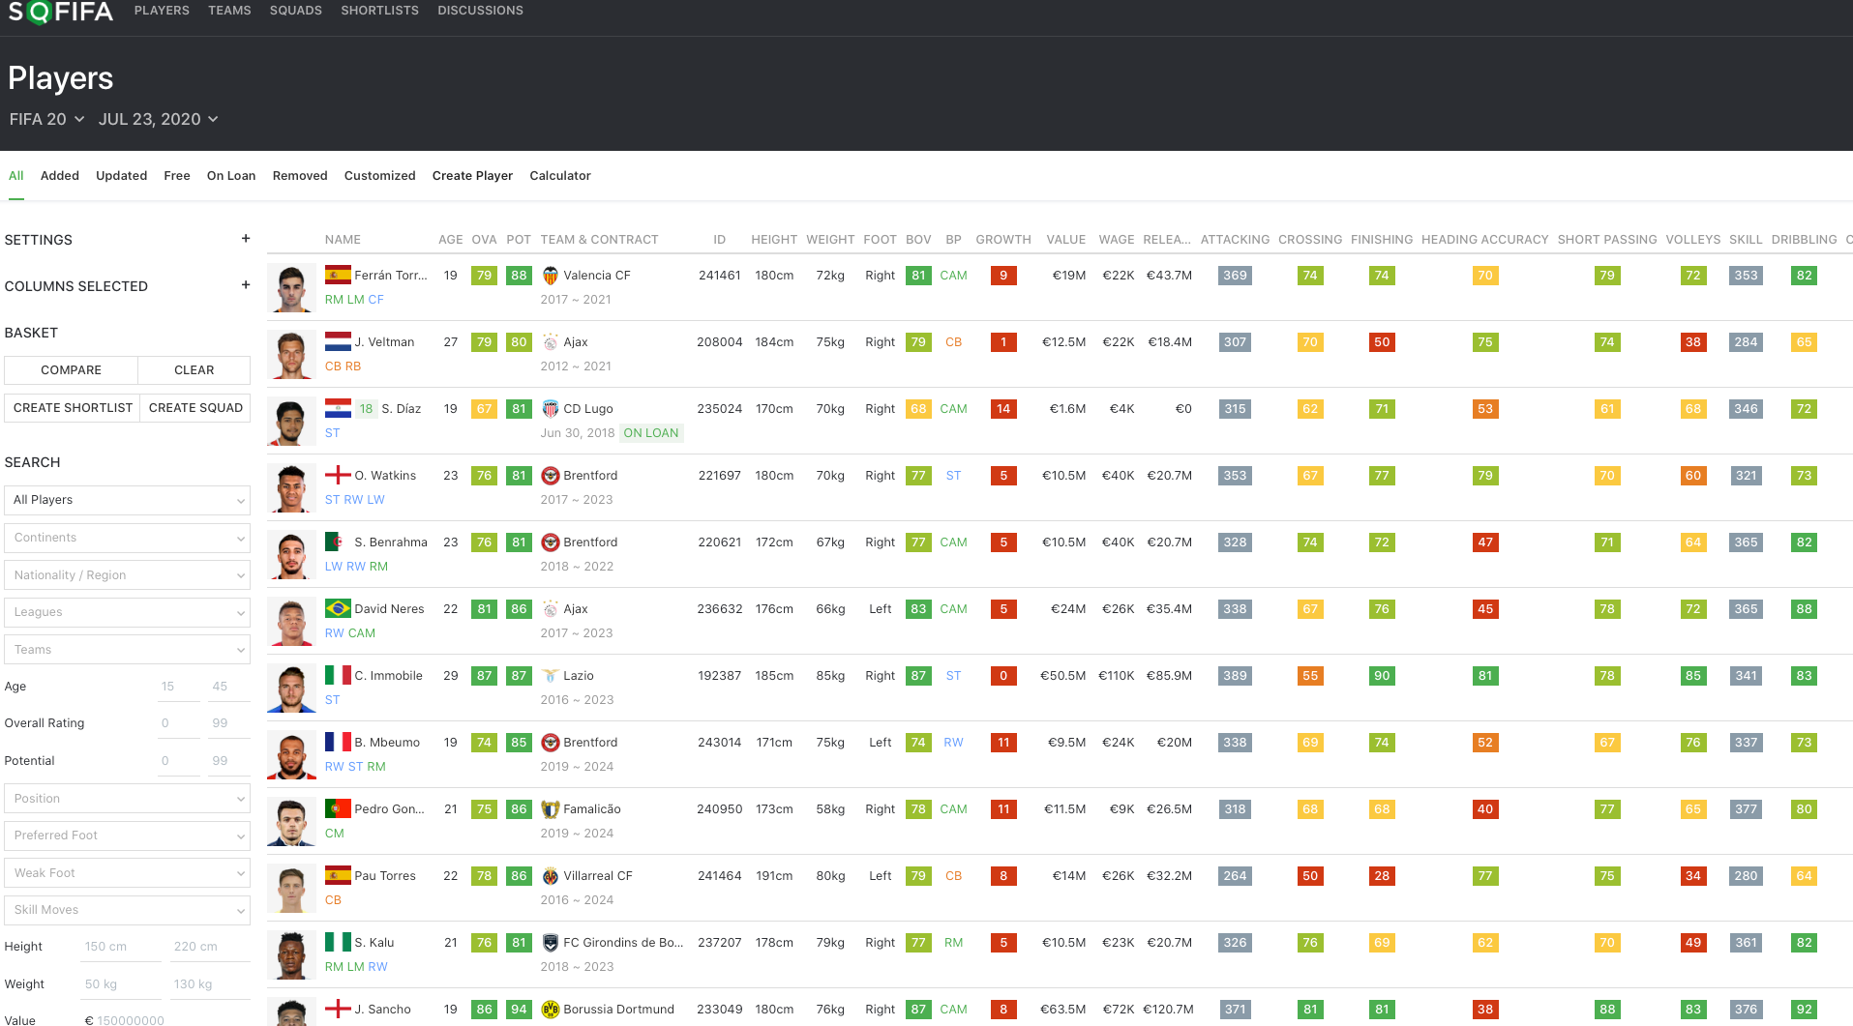Open the Ajax crest in David Neres' row

tap(550, 609)
